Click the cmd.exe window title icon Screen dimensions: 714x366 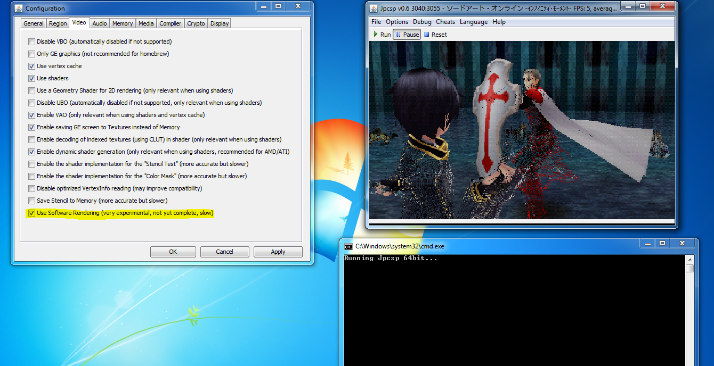coord(348,246)
